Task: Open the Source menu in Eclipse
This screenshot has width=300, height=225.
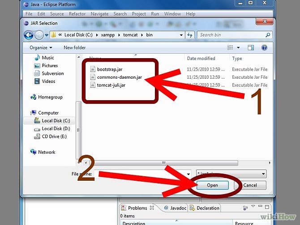Action: pyautogui.click(x=57, y=14)
